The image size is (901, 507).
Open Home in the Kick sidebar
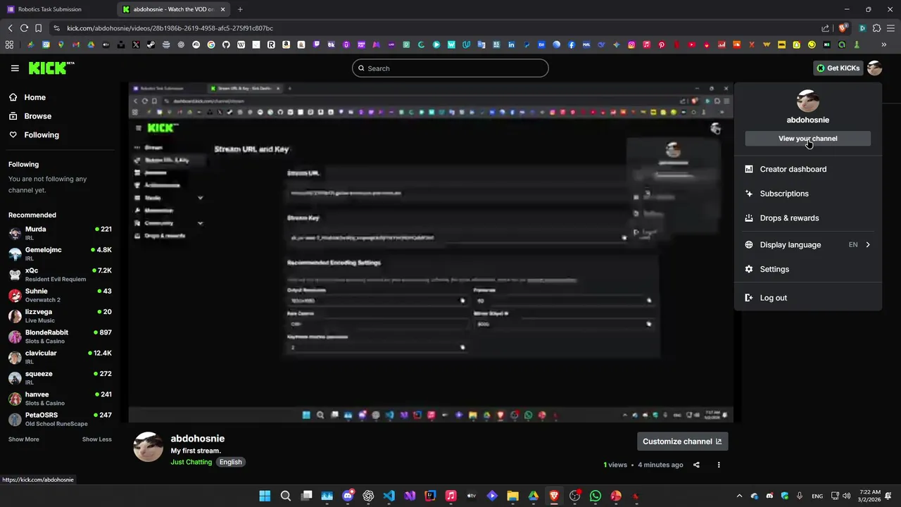[x=34, y=97]
